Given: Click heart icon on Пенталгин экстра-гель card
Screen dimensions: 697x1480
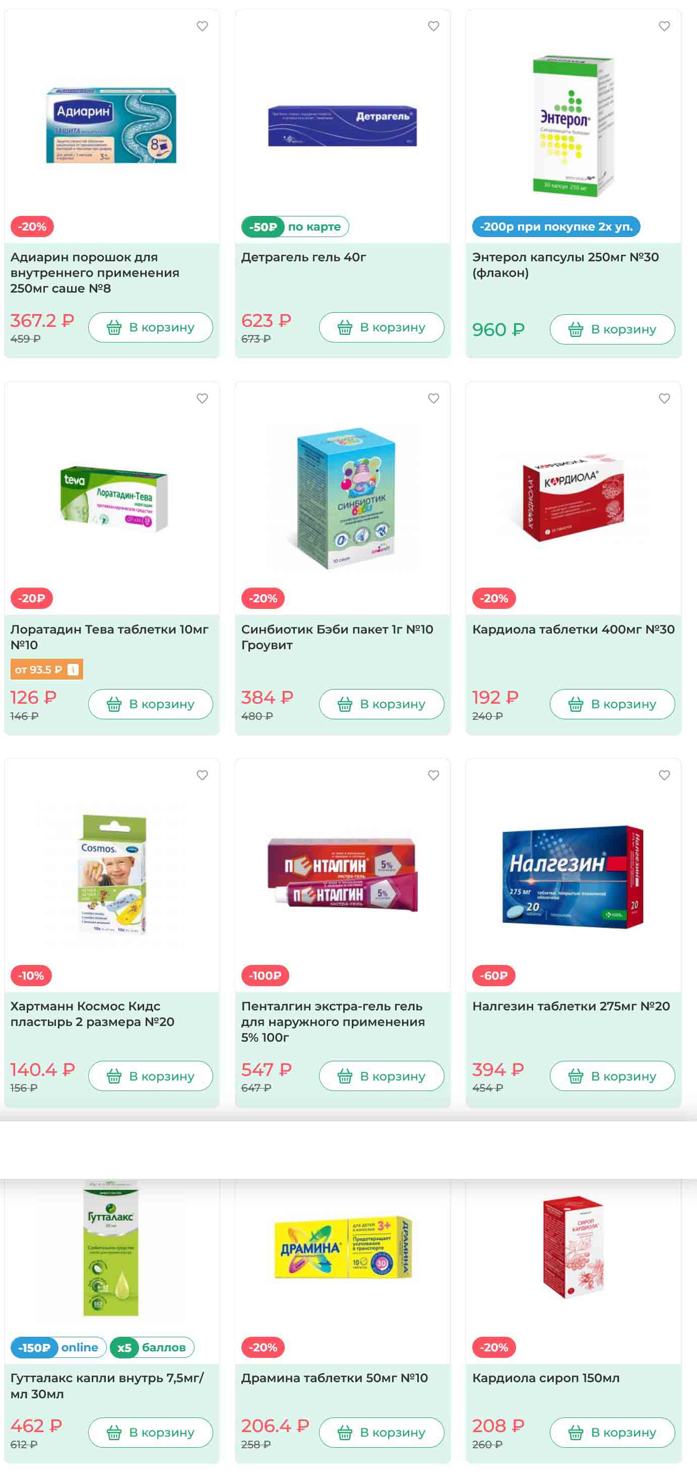Looking at the screenshot, I should click(433, 775).
